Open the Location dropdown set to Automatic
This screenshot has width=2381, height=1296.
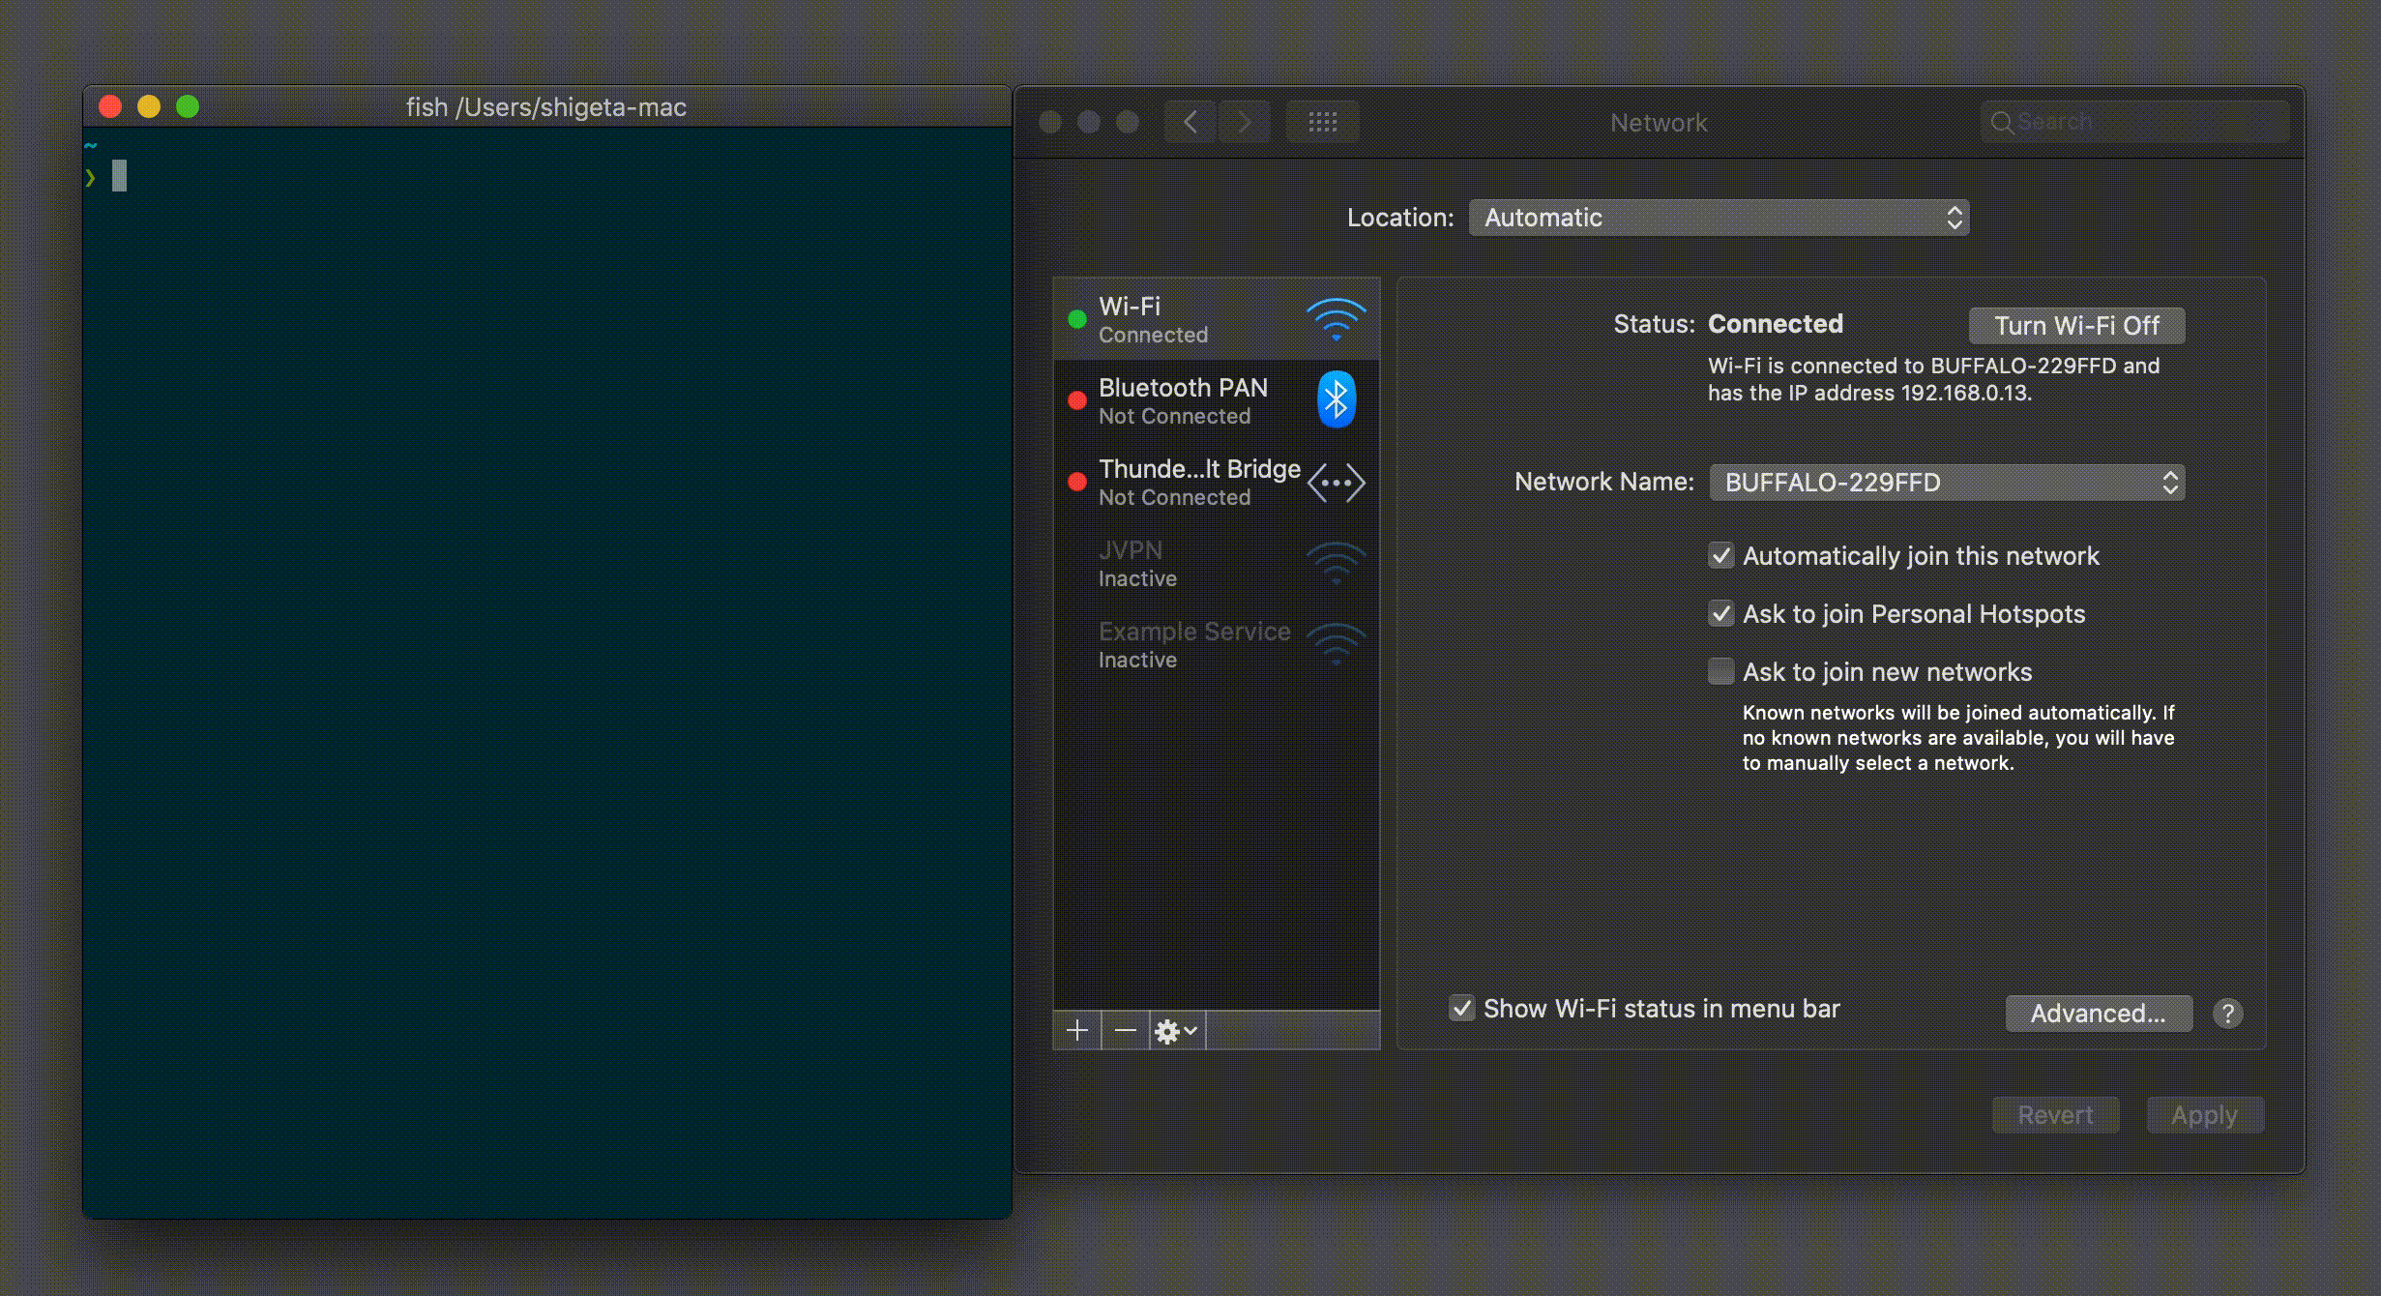click(1719, 218)
